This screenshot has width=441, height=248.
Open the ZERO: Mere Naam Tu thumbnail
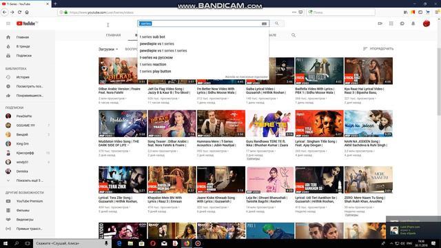click(369, 179)
